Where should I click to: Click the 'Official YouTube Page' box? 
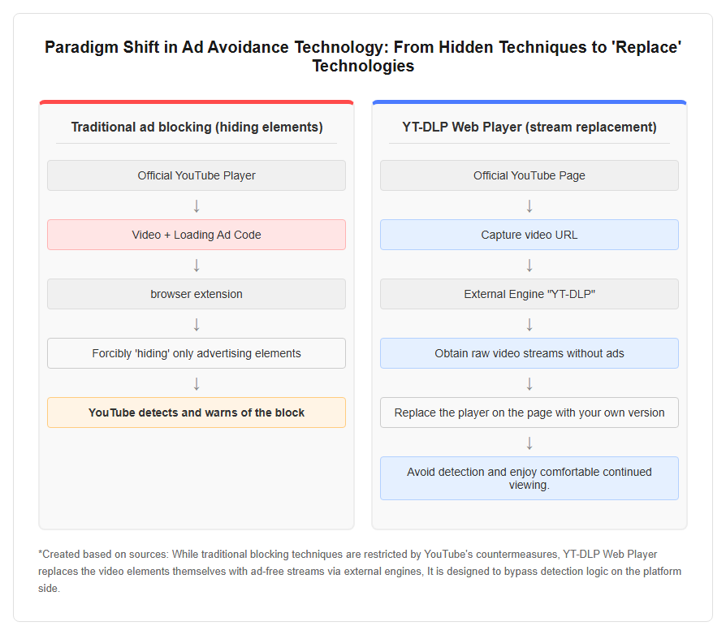[529, 175]
